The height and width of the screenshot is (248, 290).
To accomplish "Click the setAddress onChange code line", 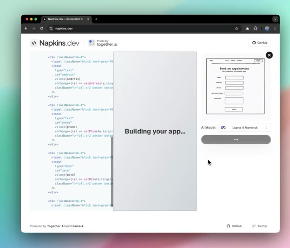I will point(84,83).
